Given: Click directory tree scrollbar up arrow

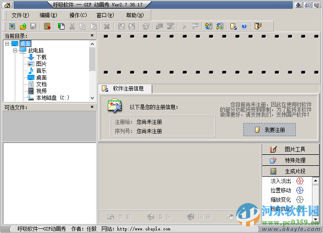Looking at the screenshot, I should point(92,44).
